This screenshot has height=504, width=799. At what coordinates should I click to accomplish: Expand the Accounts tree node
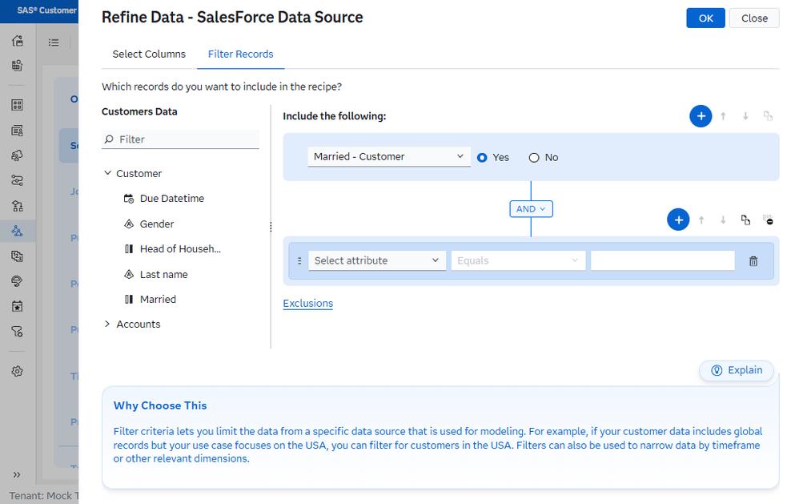(107, 324)
